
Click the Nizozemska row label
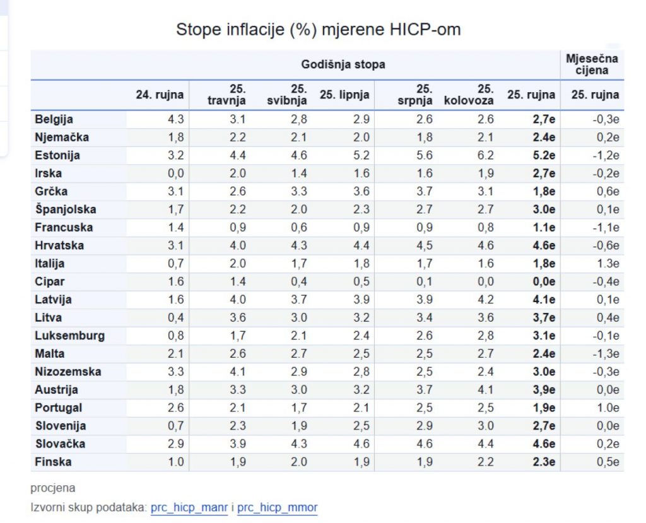(68, 372)
